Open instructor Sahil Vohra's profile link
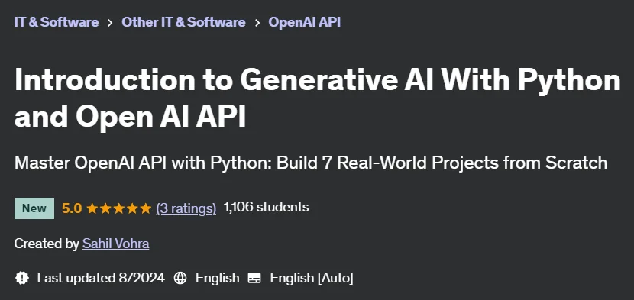634x300 pixels. 115,244
